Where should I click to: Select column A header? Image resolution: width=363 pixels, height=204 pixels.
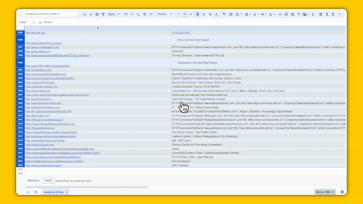[x=98, y=28]
